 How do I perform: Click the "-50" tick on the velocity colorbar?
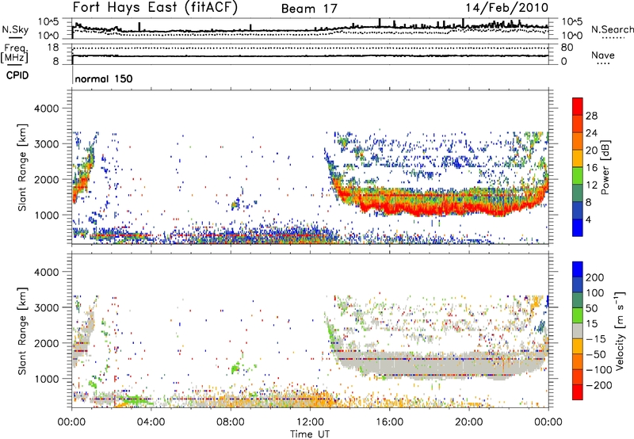pyautogui.click(x=596, y=354)
